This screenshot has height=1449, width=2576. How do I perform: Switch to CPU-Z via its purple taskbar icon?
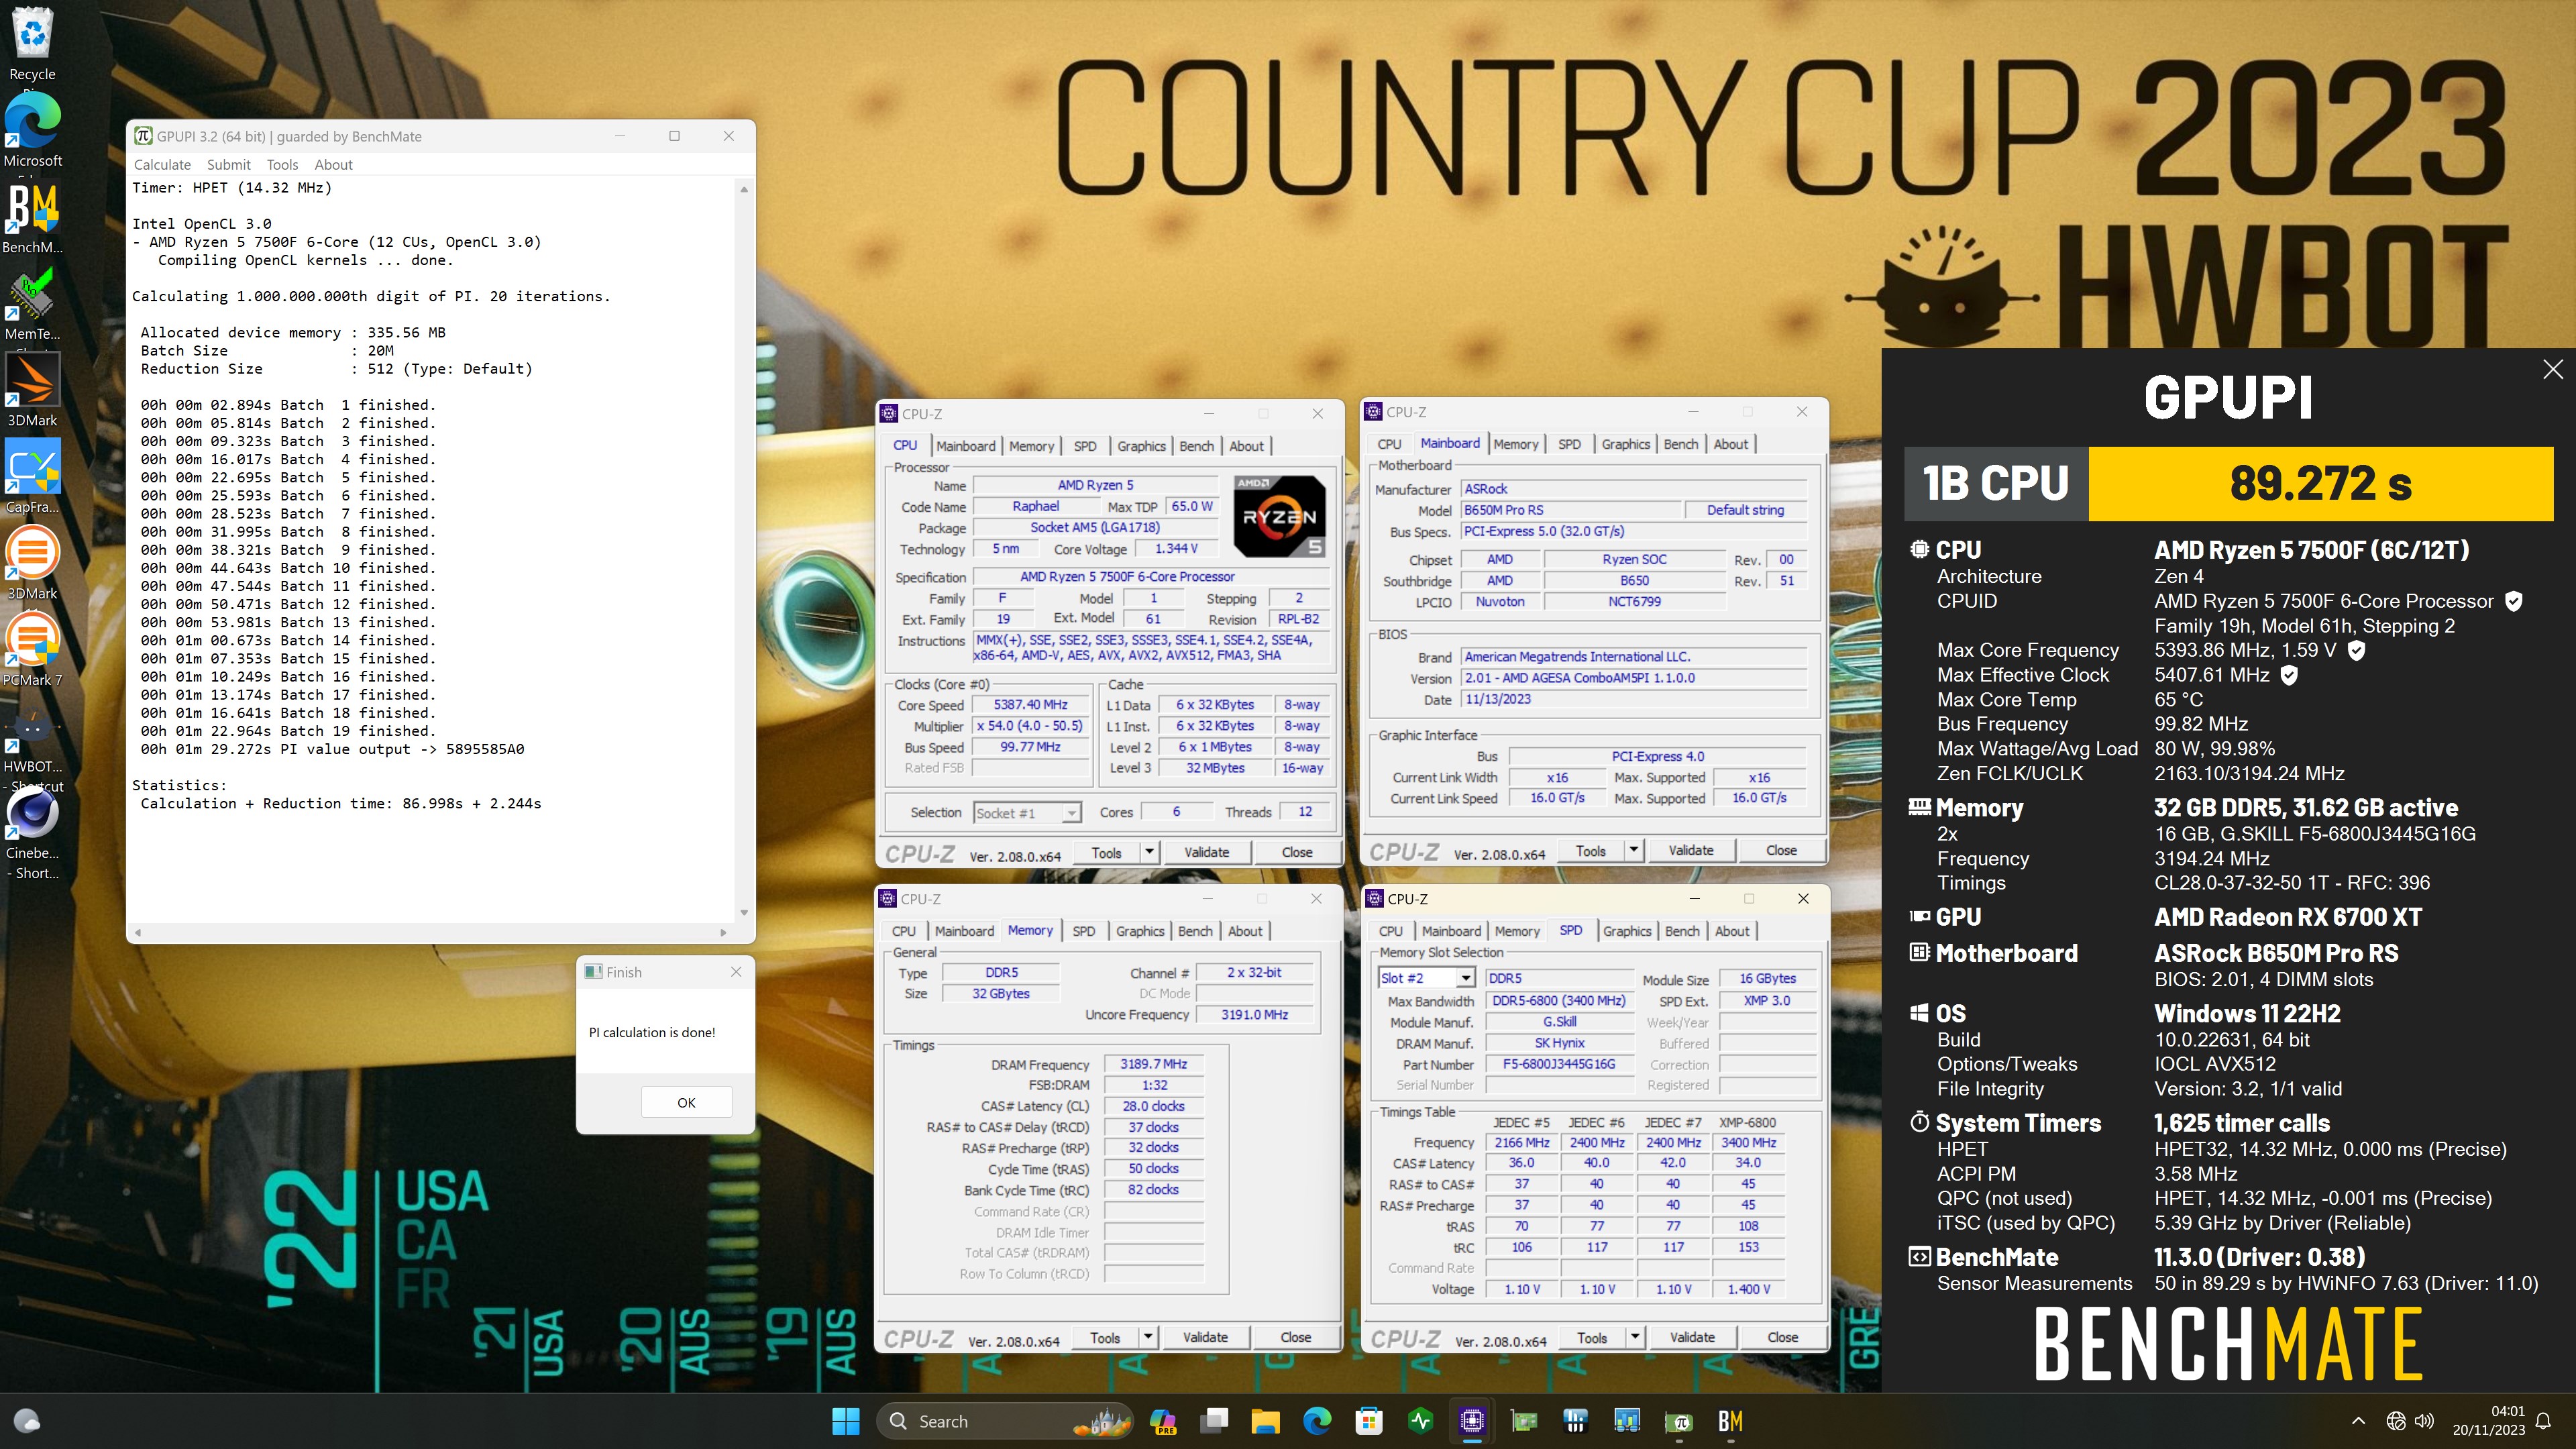[1472, 1421]
